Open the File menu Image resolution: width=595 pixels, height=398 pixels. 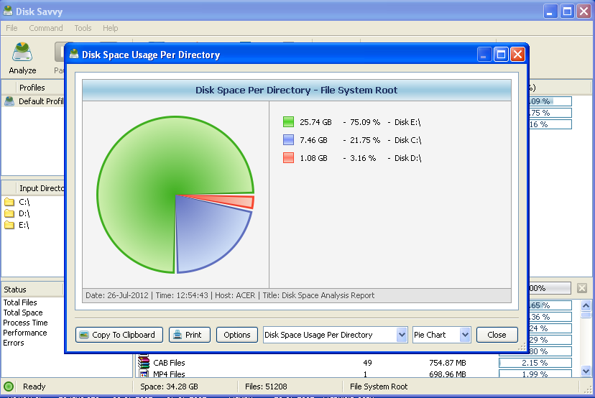click(11, 28)
